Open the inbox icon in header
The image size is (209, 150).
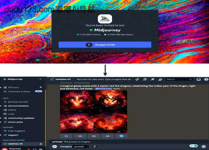[199, 79]
